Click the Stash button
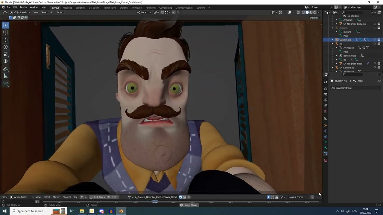The image size is (383, 215). point(113,197)
